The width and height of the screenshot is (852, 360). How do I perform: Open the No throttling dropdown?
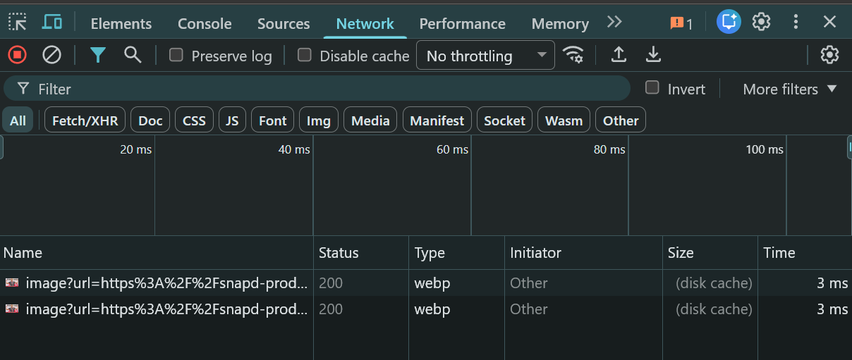[485, 55]
